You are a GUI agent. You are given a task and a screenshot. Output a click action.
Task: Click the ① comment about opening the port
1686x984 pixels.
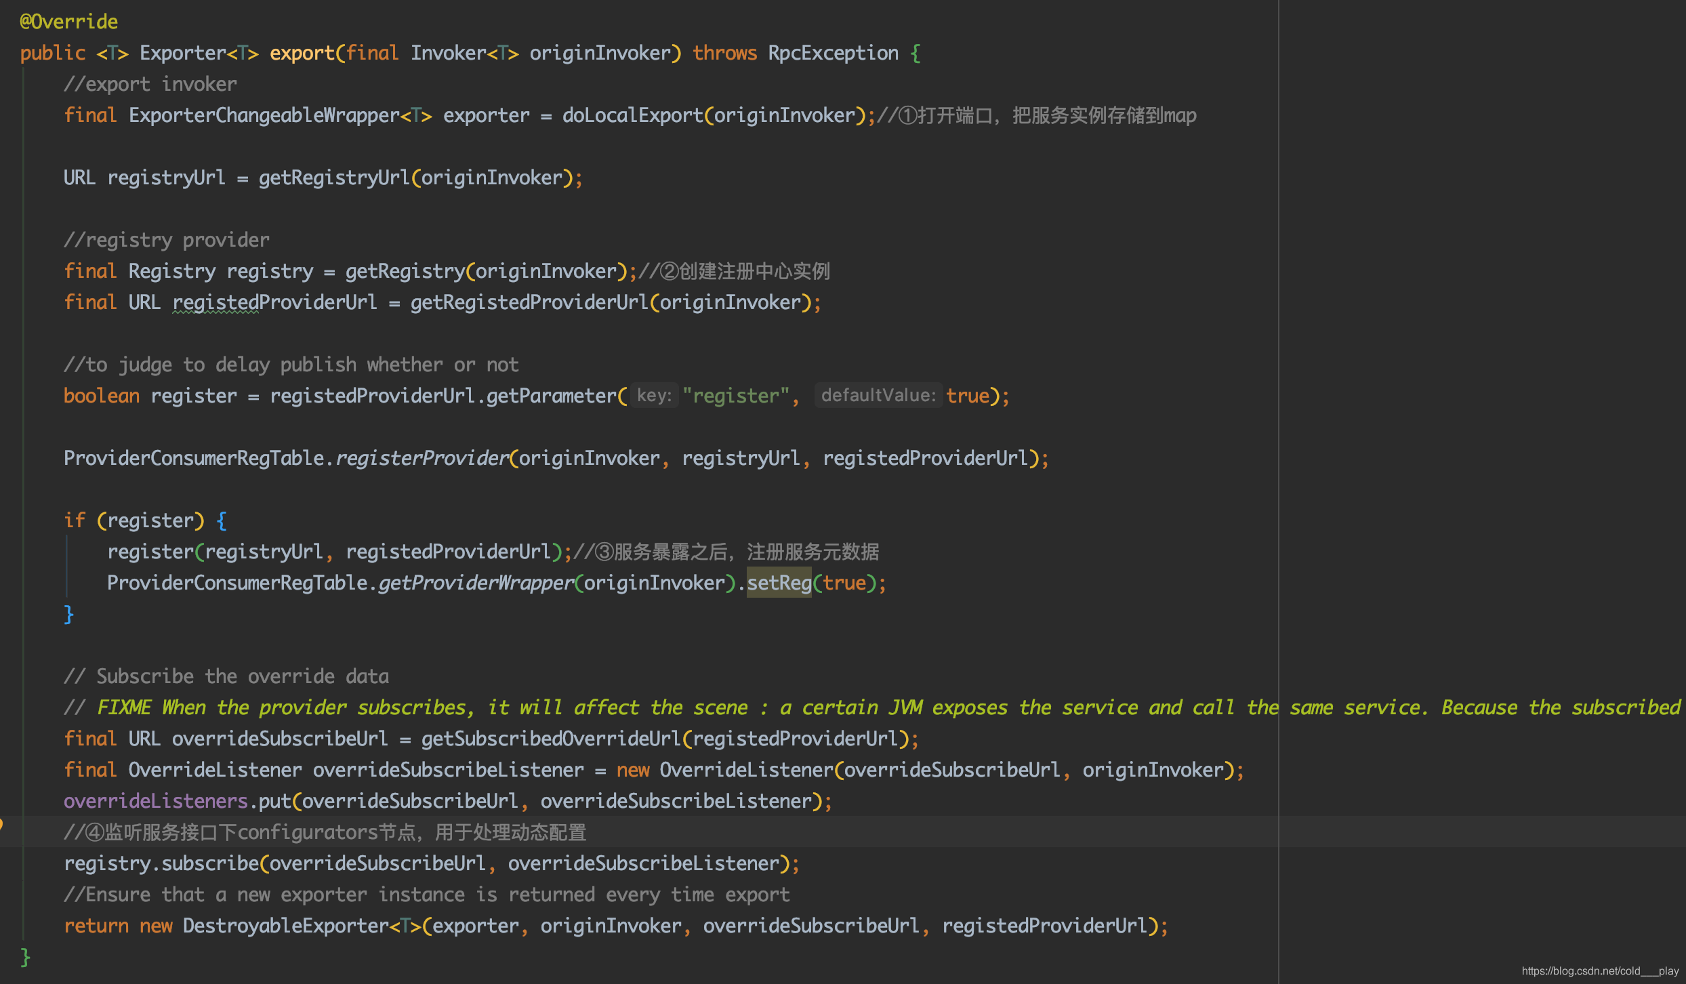1037,115
